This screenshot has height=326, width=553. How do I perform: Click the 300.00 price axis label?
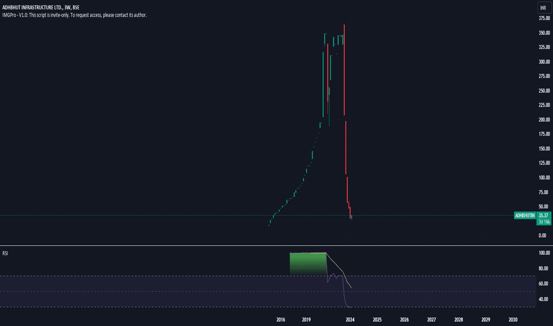point(544,62)
